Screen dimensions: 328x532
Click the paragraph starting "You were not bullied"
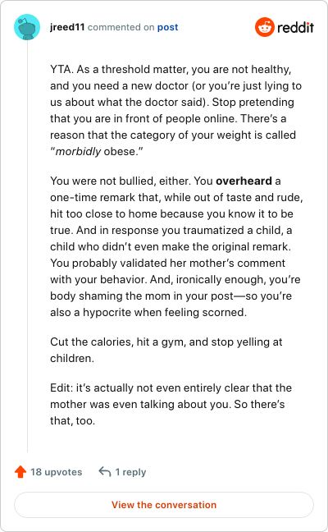(176, 246)
